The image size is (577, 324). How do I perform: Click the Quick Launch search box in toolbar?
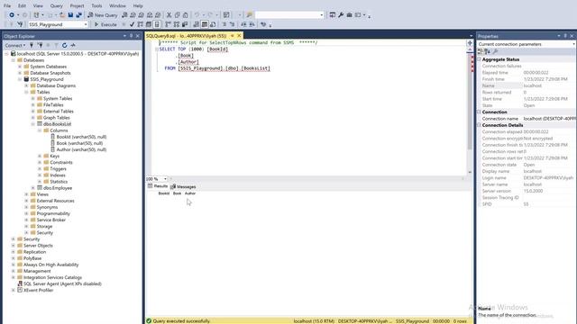pyautogui.click(x=289, y=15)
